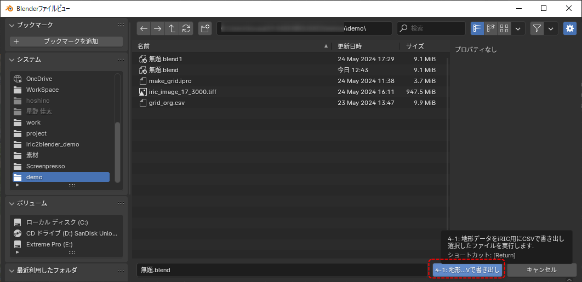This screenshot has width=582, height=282.
Task: Open iric2blender_demo folder entry
Action: tap(61, 144)
